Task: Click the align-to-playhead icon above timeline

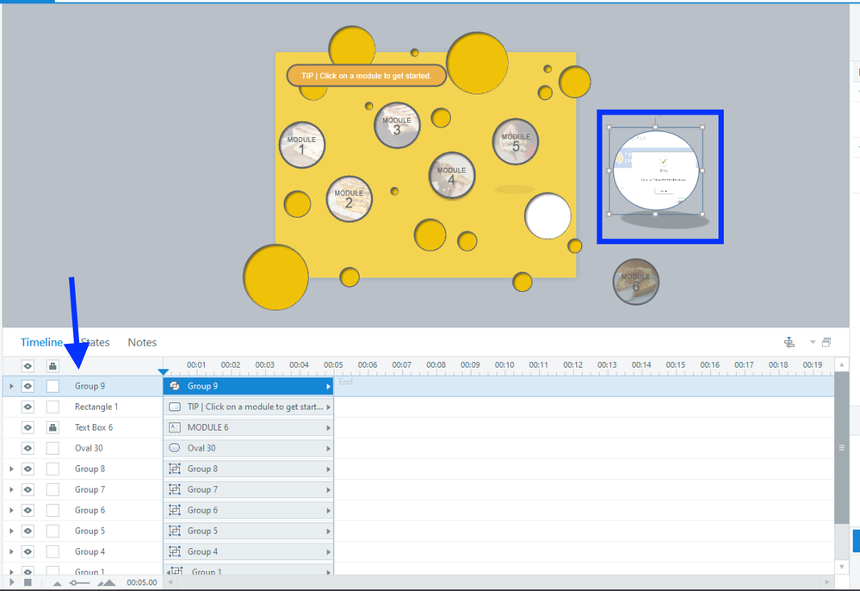Action: (x=789, y=342)
